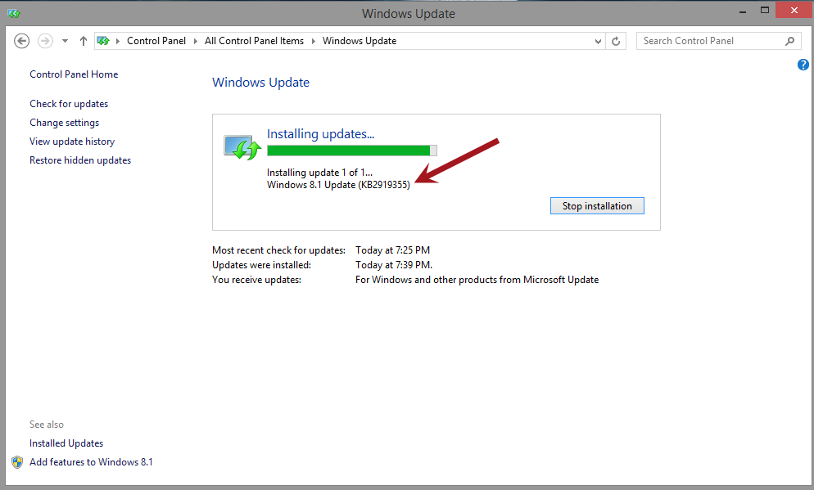Click 'Today at 7:25 PM' text

click(x=392, y=250)
